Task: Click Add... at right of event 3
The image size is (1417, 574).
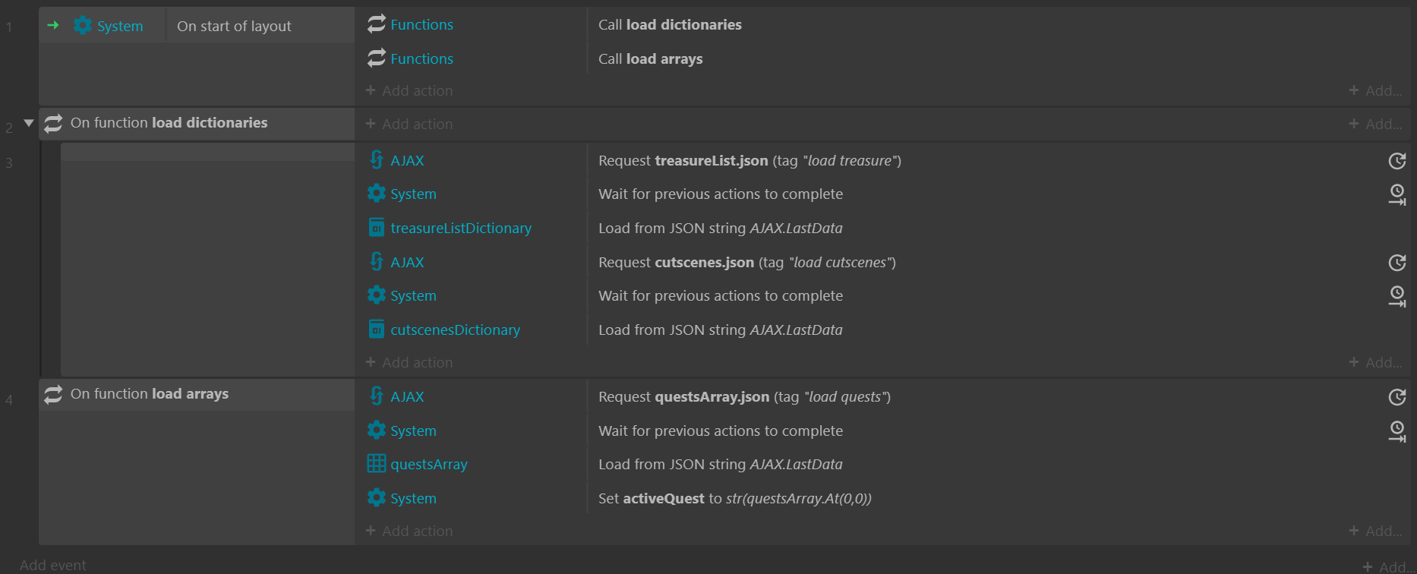Action: coord(1375,362)
